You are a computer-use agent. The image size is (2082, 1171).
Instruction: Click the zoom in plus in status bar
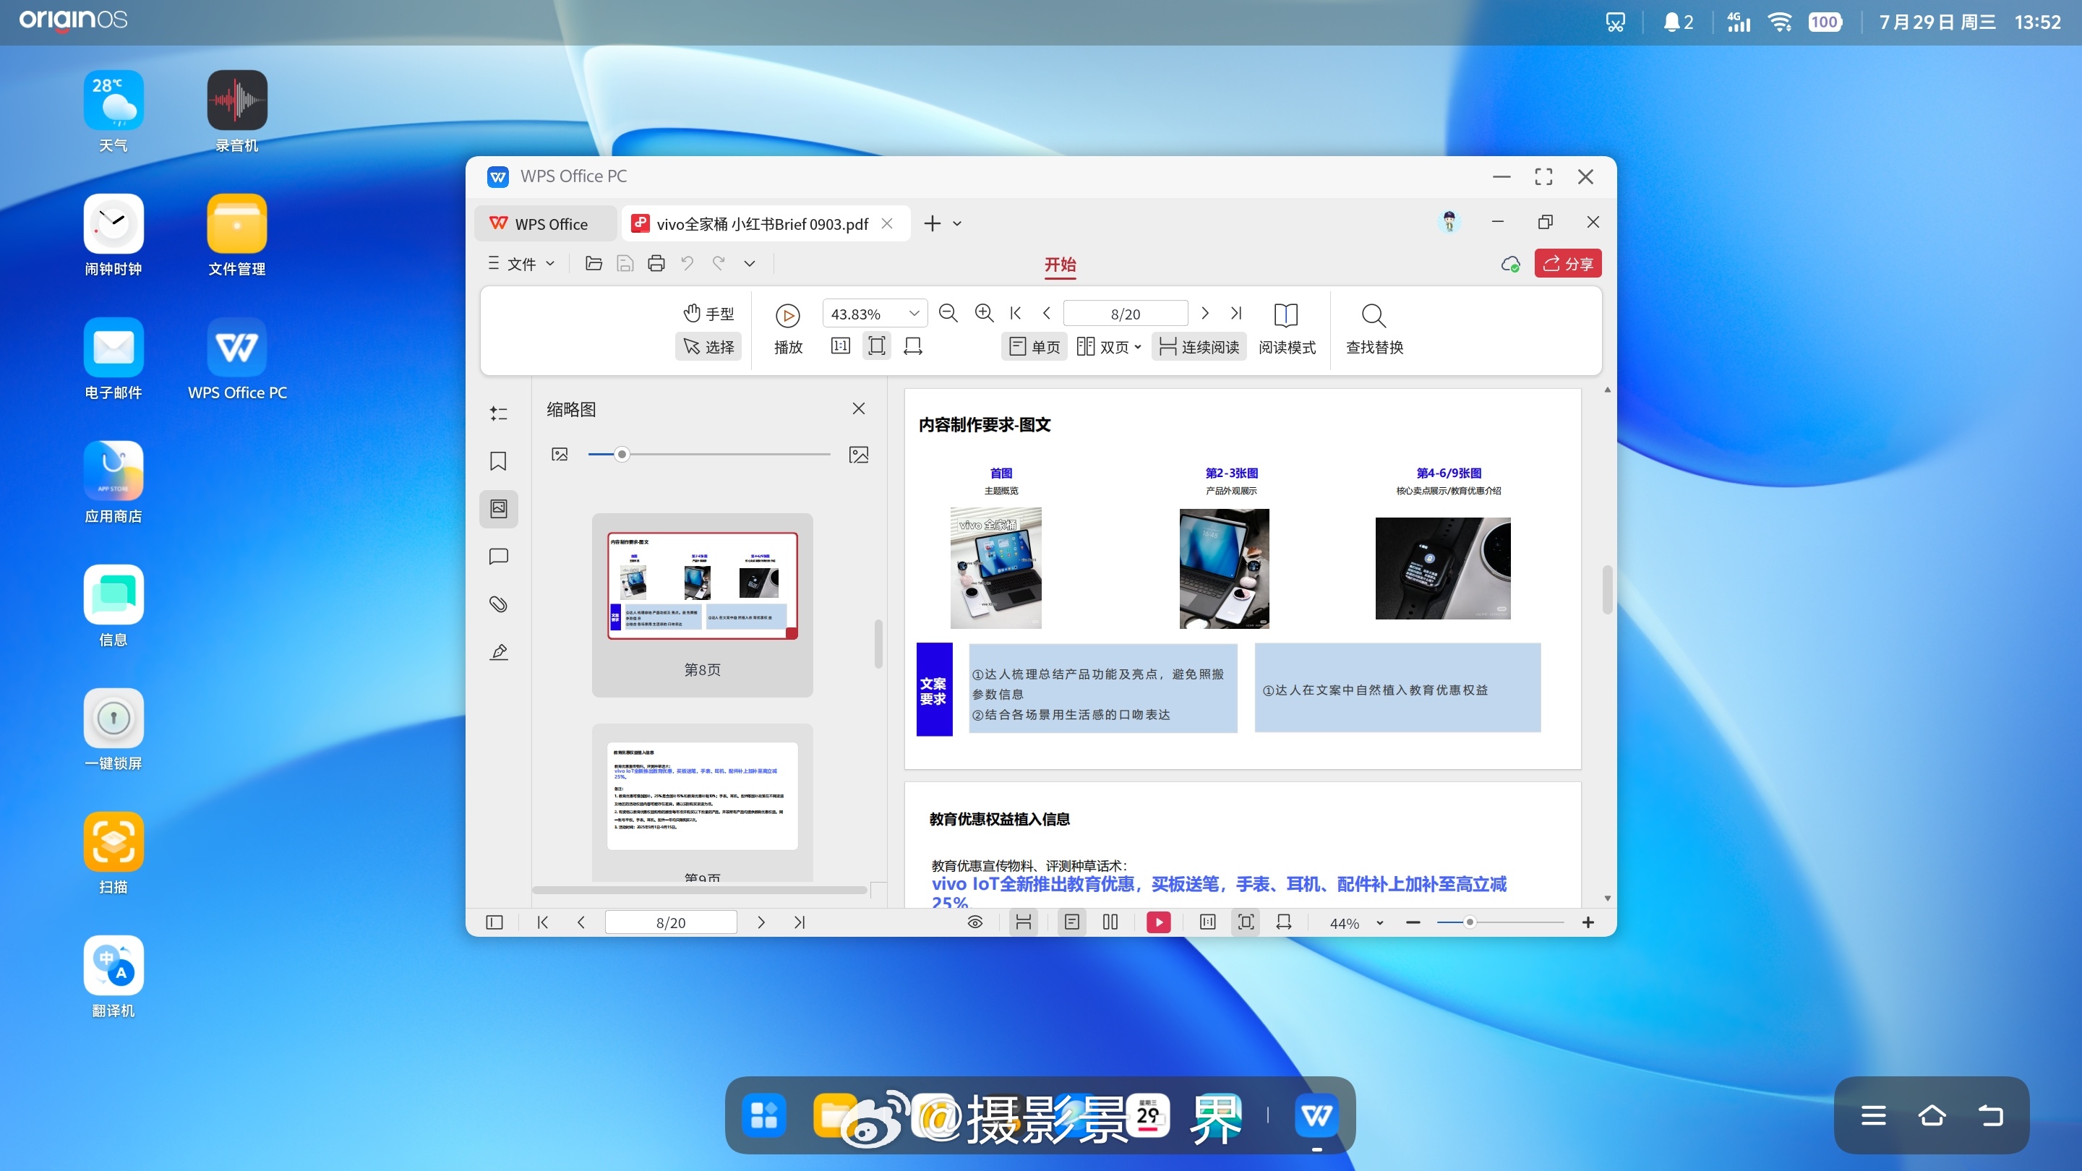[1588, 922]
